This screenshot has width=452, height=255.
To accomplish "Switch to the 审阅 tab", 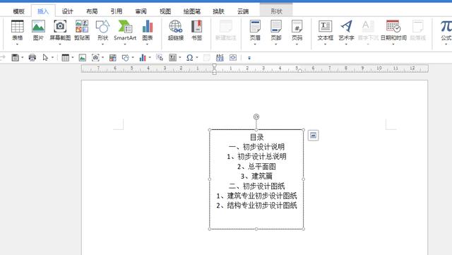I will [x=141, y=11].
